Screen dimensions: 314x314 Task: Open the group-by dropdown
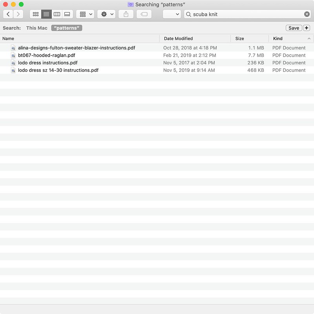(85, 14)
